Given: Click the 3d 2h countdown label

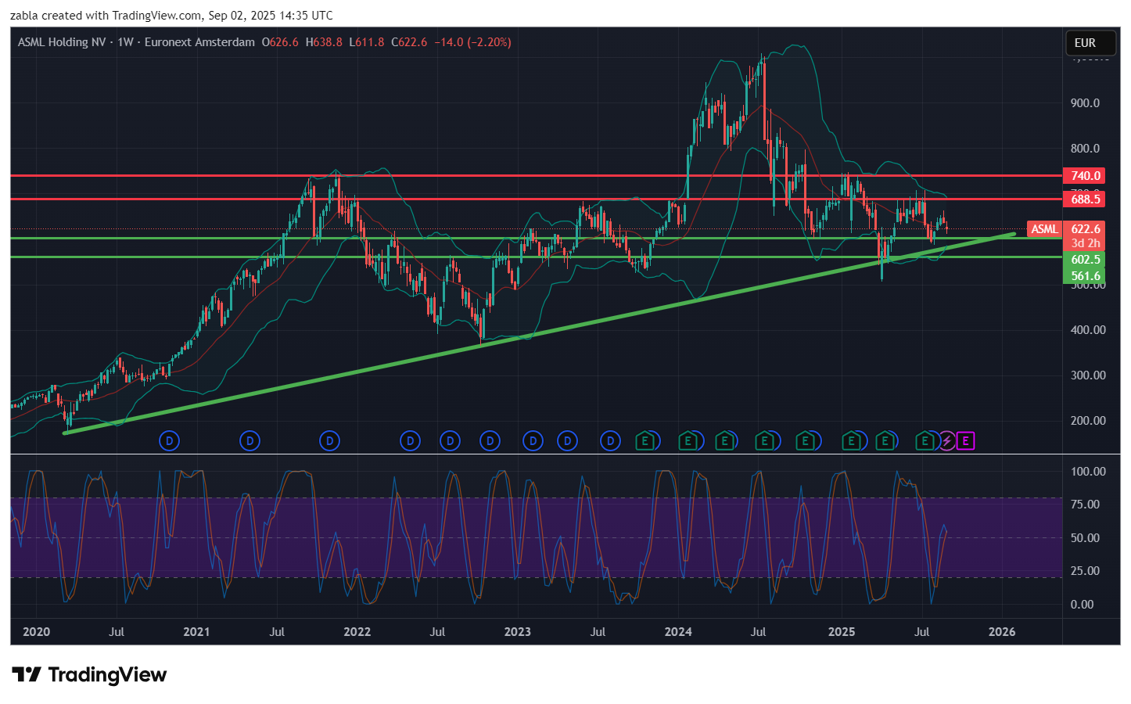Looking at the screenshot, I should [1084, 243].
